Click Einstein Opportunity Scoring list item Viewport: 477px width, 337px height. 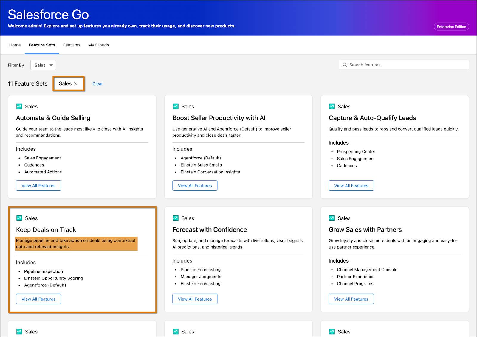54,278
